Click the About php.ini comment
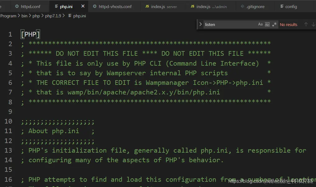This screenshot has width=316, height=187. [57, 131]
